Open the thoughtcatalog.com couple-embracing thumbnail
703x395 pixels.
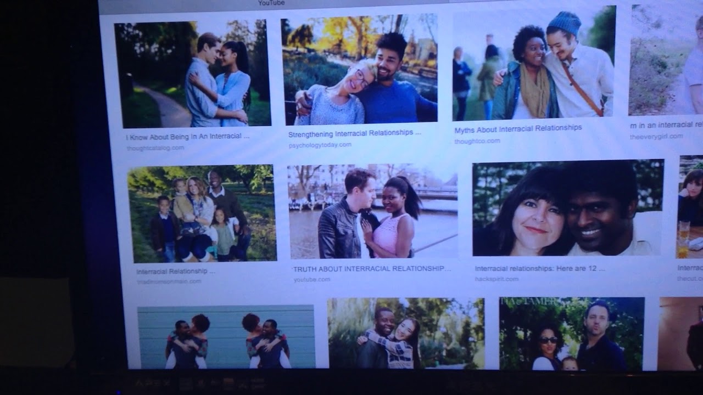pos(192,74)
